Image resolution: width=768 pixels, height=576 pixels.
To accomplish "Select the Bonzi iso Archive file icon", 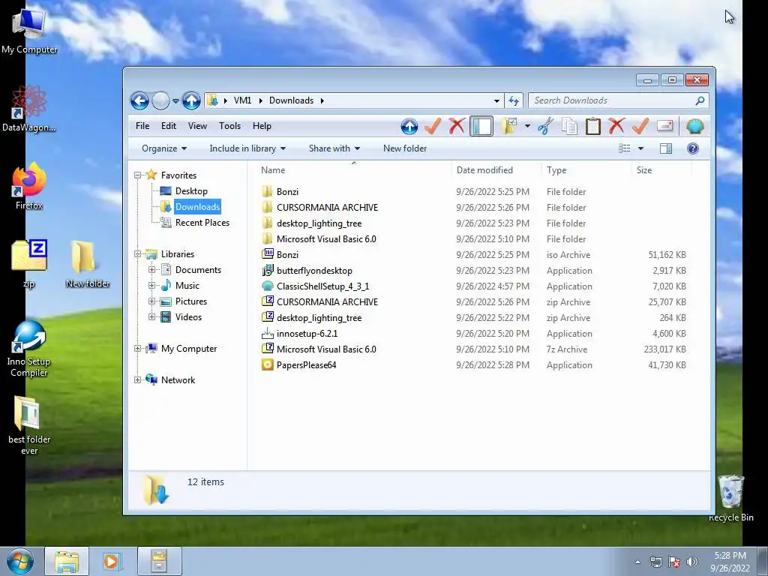I will tap(268, 254).
